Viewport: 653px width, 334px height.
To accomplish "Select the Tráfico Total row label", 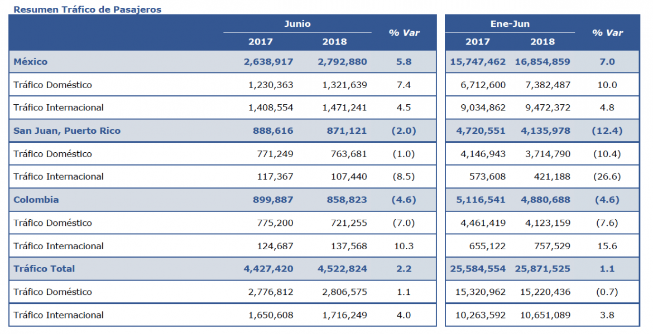I will tap(44, 269).
